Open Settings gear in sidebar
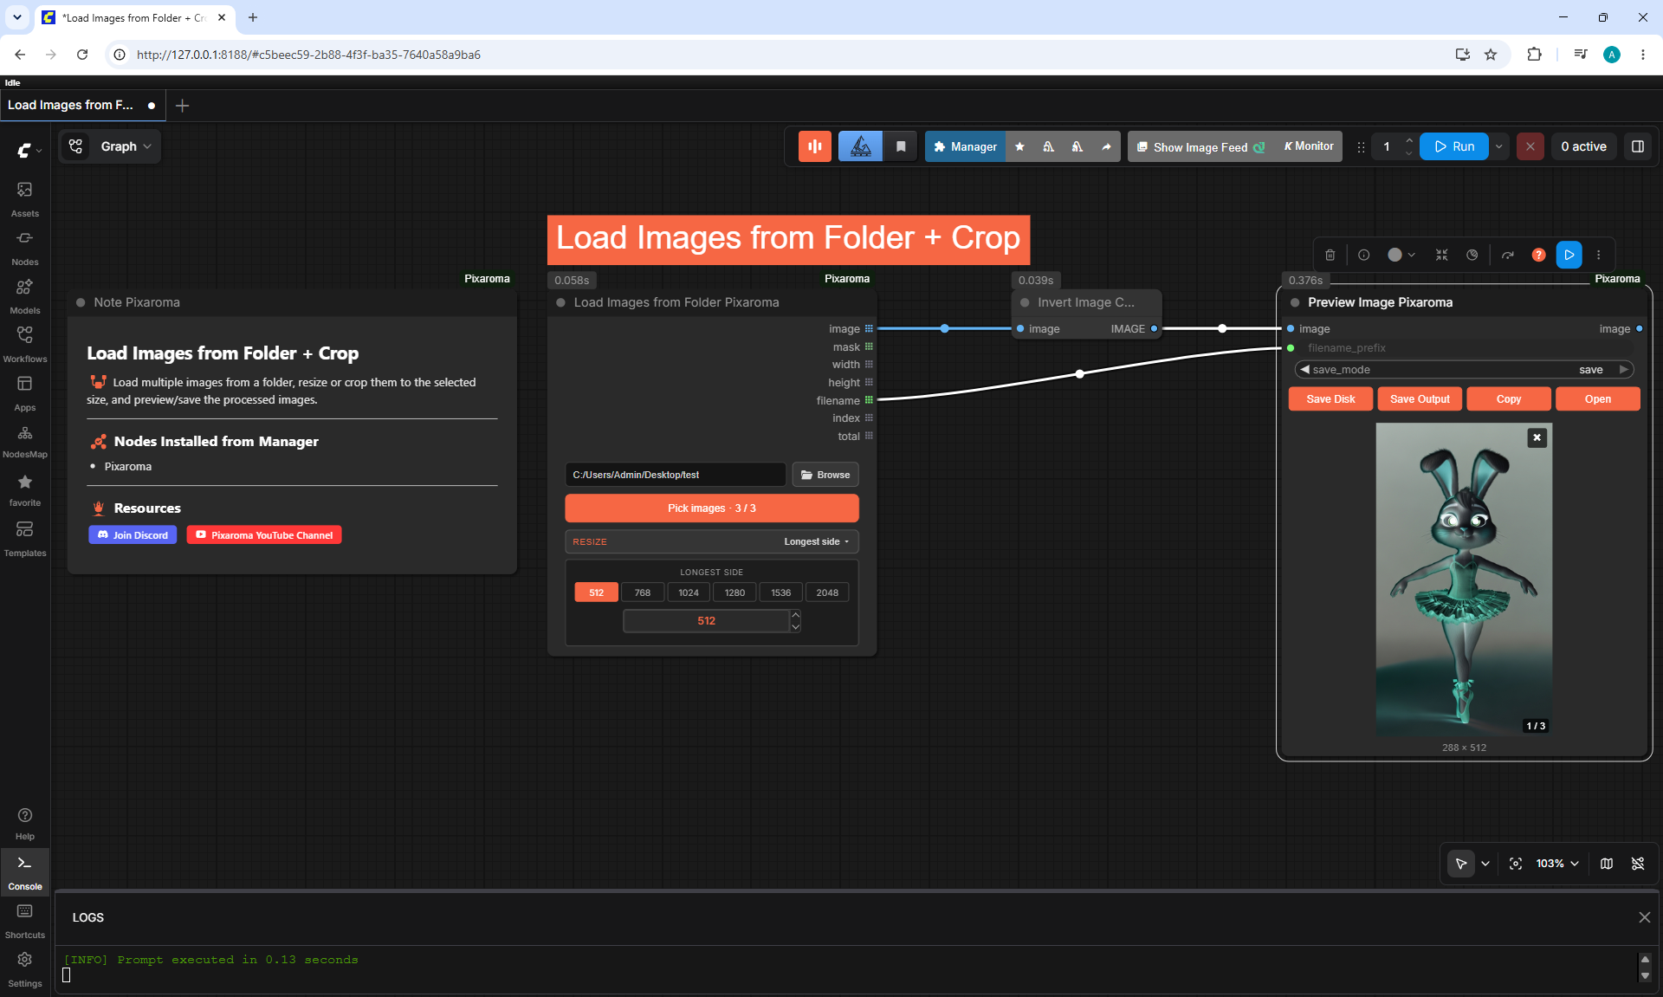Viewport: 1663px width, 997px height. pyautogui.click(x=25, y=969)
